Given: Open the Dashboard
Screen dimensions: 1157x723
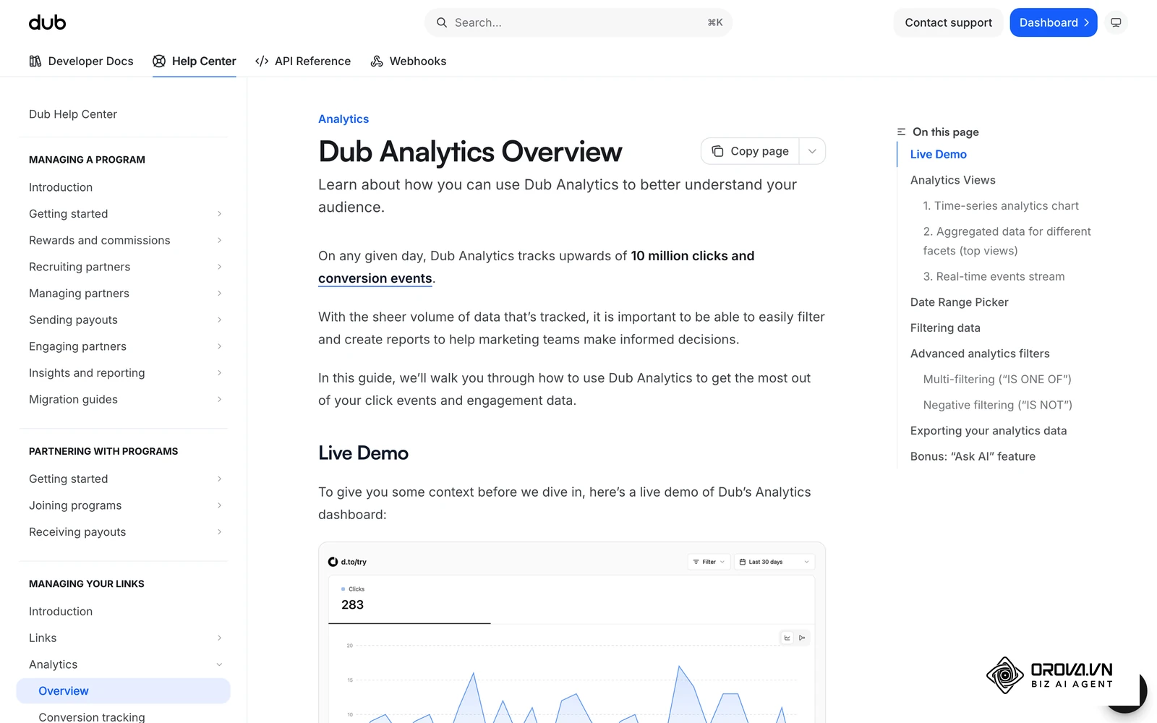Looking at the screenshot, I should 1054,22.
